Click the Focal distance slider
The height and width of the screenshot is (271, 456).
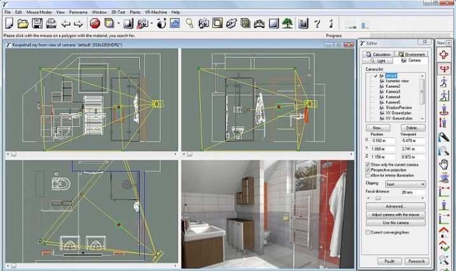click(x=394, y=197)
